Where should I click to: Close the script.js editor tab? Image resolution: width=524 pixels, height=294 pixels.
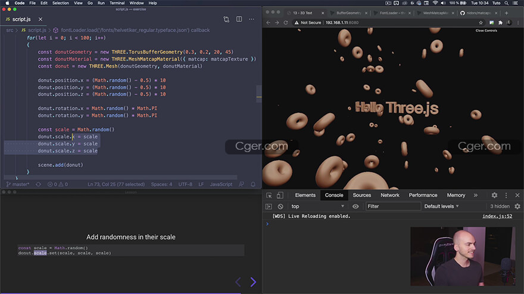pos(40,20)
